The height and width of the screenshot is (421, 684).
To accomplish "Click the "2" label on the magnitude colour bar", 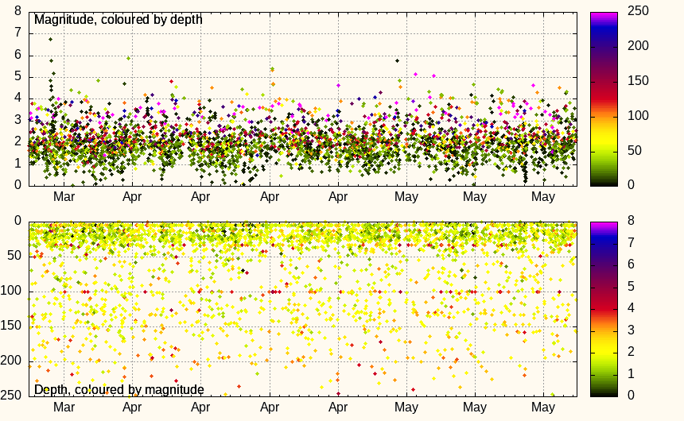I will tap(631, 352).
